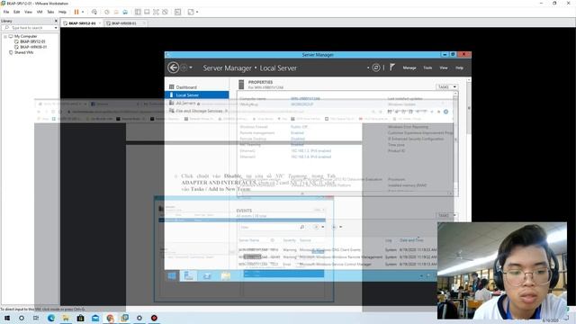This screenshot has width=576, height=324.
Task: Select Local Server in sidebar
Action: click(197, 95)
